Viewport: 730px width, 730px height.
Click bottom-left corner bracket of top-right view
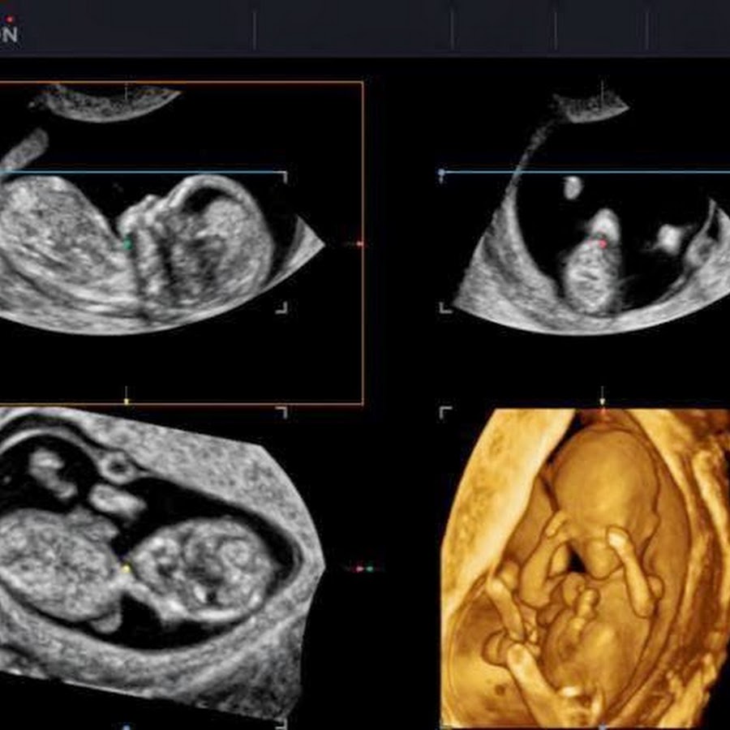444,307
